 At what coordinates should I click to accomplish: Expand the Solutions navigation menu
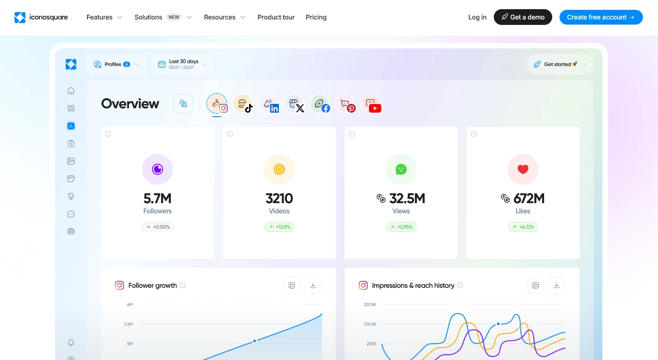pos(163,17)
